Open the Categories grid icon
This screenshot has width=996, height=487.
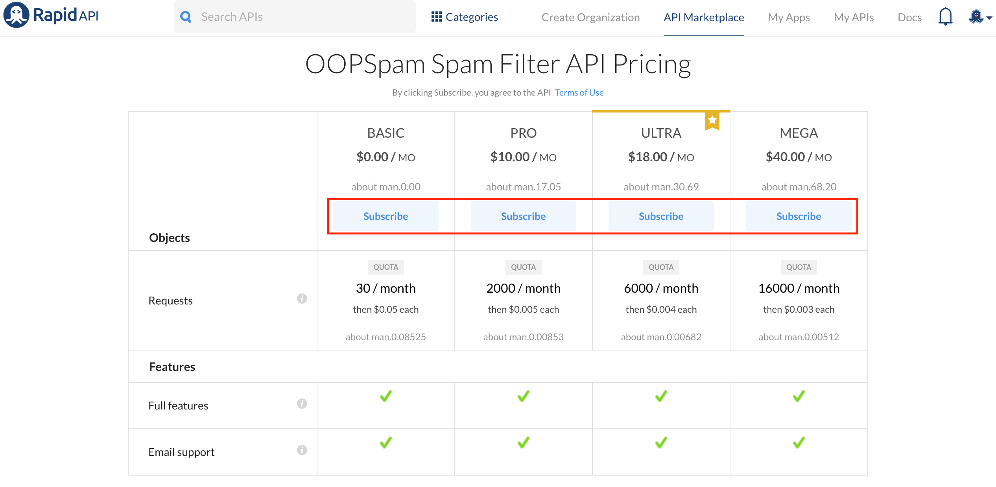pyautogui.click(x=436, y=17)
